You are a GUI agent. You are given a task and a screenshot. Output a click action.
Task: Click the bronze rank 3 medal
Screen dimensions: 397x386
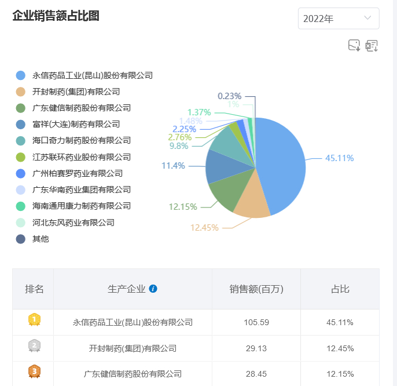pos(34,372)
